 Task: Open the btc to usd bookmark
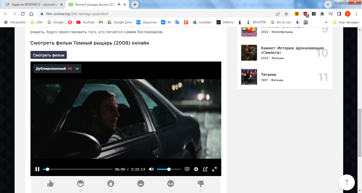coord(281,22)
